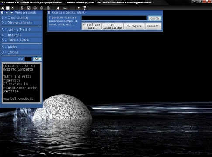Click the down arrow in Menu principale header

12,13
